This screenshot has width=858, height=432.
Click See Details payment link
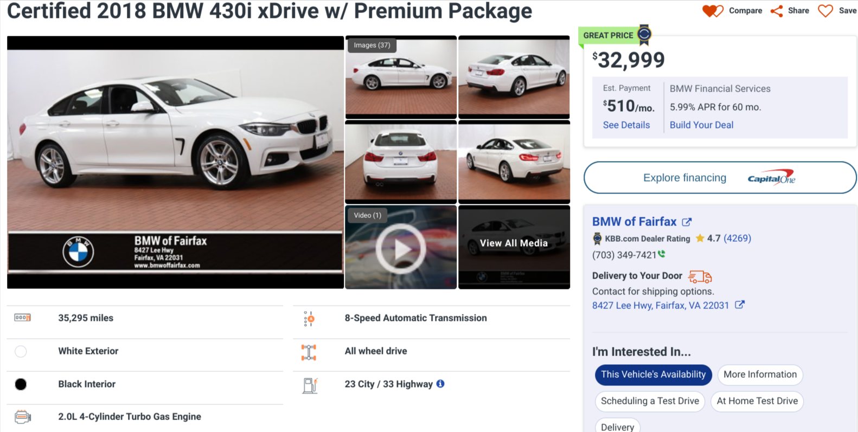coord(626,125)
